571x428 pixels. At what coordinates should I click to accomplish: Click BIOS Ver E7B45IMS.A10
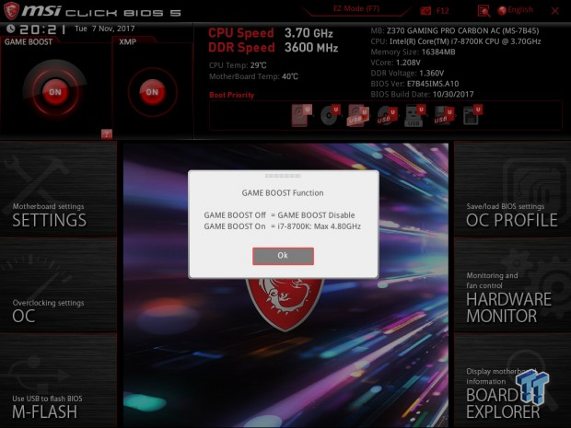[x=414, y=84]
